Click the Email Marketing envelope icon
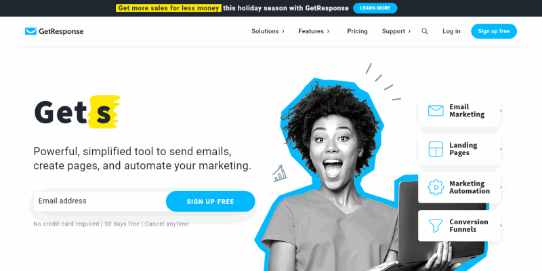The width and height of the screenshot is (542, 271). (436, 110)
